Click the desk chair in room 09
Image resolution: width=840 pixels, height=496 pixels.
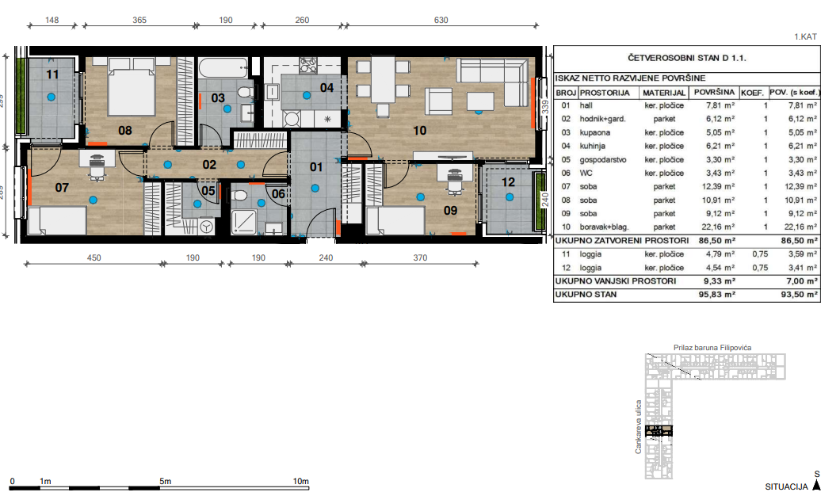(454, 183)
